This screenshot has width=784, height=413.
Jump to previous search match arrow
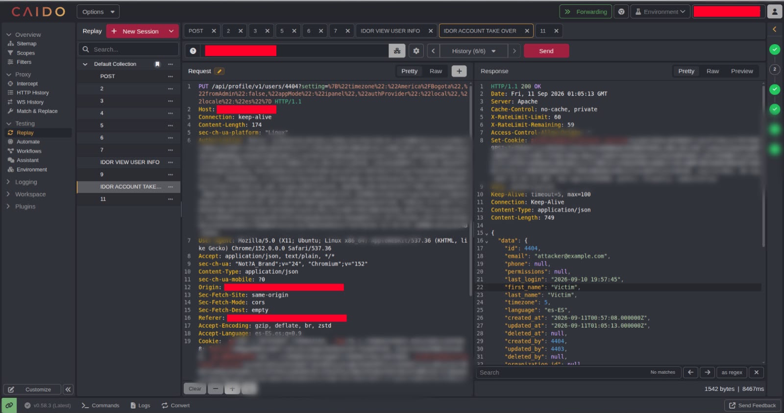pyautogui.click(x=690, y=372)
